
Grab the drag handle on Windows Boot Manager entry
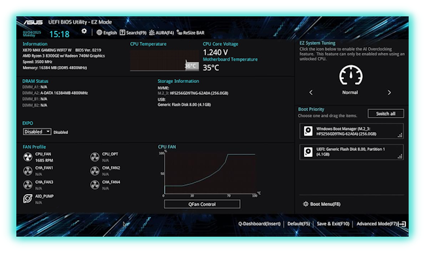(399, 135)
